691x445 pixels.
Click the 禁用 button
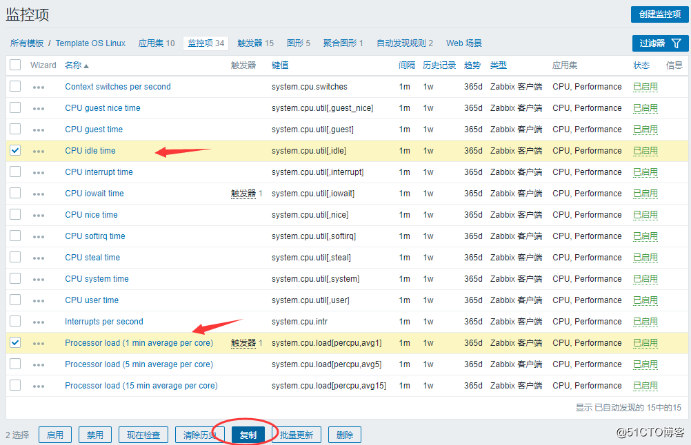coord(94,435)
